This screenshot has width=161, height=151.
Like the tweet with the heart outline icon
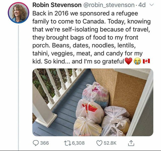pos(99,143)
